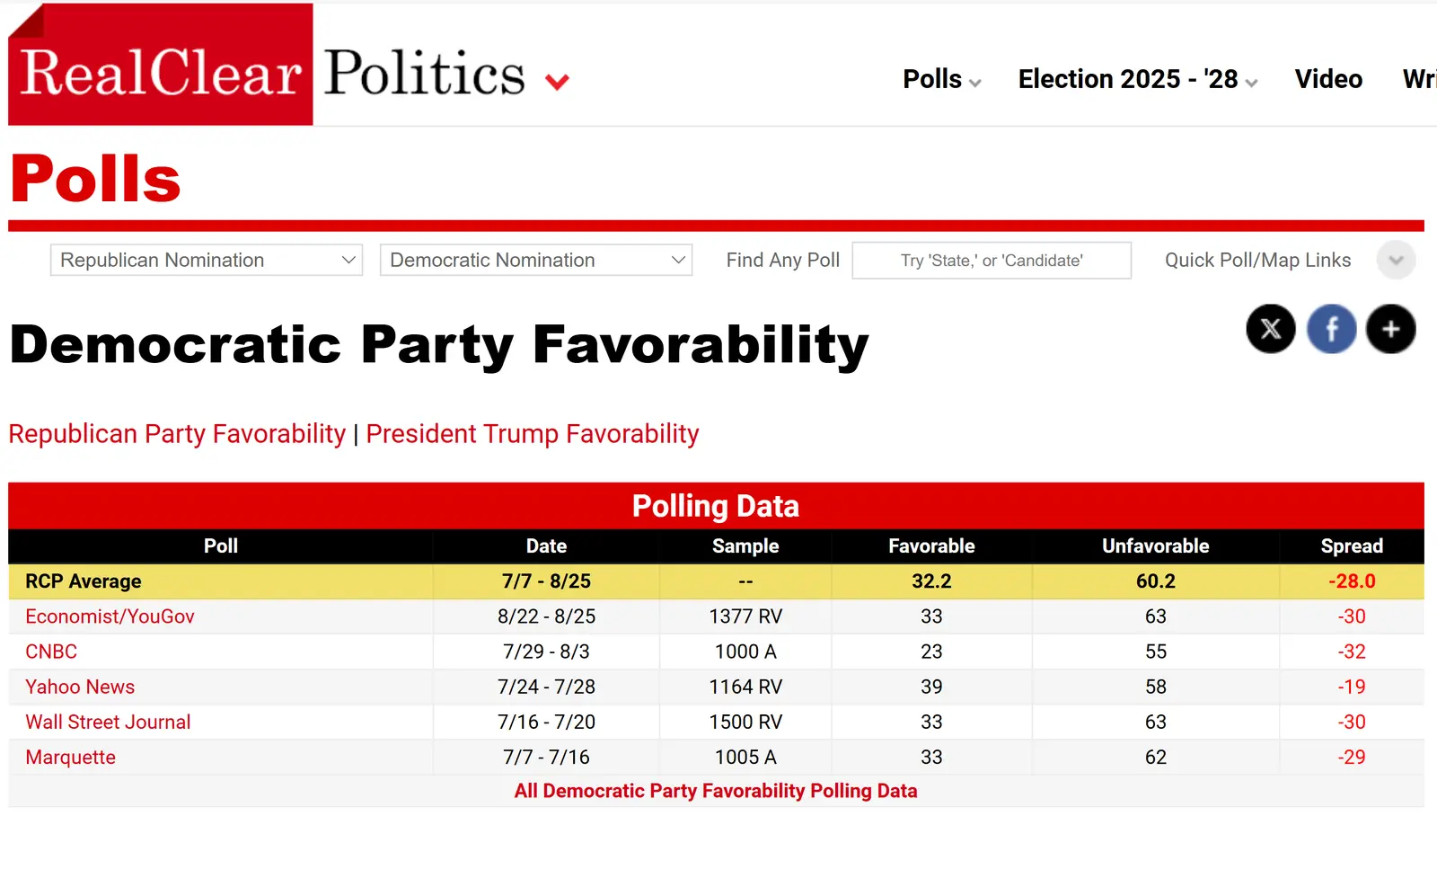Expand the Quick Poll/Map Links chevron
Image resolution: width=1437 pixels, height=869 pixels.
tap(1396, 261)
